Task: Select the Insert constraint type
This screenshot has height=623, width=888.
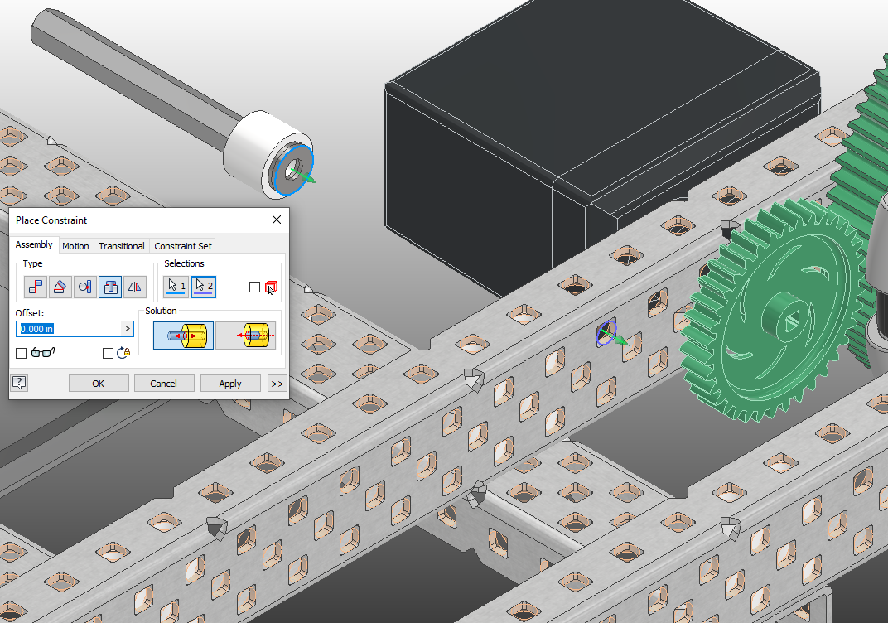Action: pyautogui.click(x=110, y=287)
